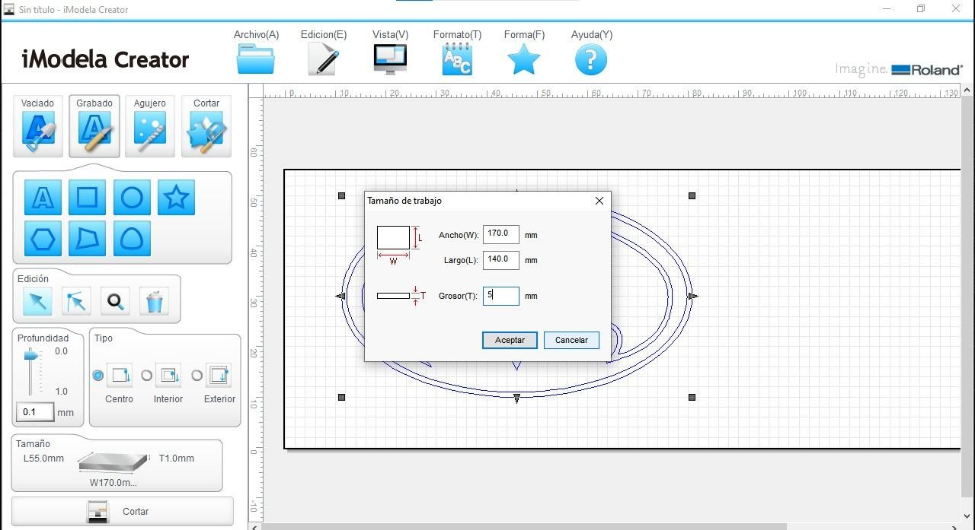Click Cancelar in work size dialog
The height and width of the screenshot is (530, 975).
pos(571,340)
